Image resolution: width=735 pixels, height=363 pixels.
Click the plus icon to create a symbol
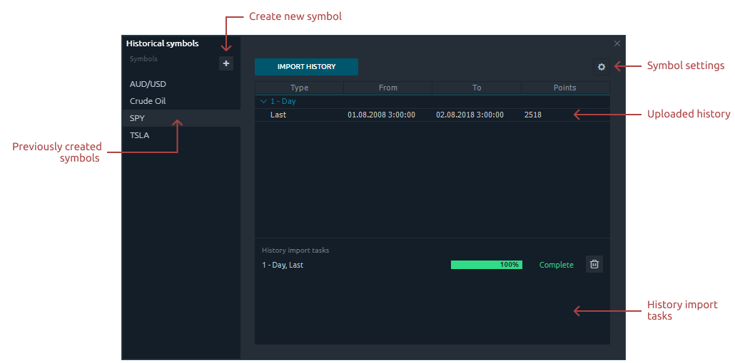coord(225,63)
